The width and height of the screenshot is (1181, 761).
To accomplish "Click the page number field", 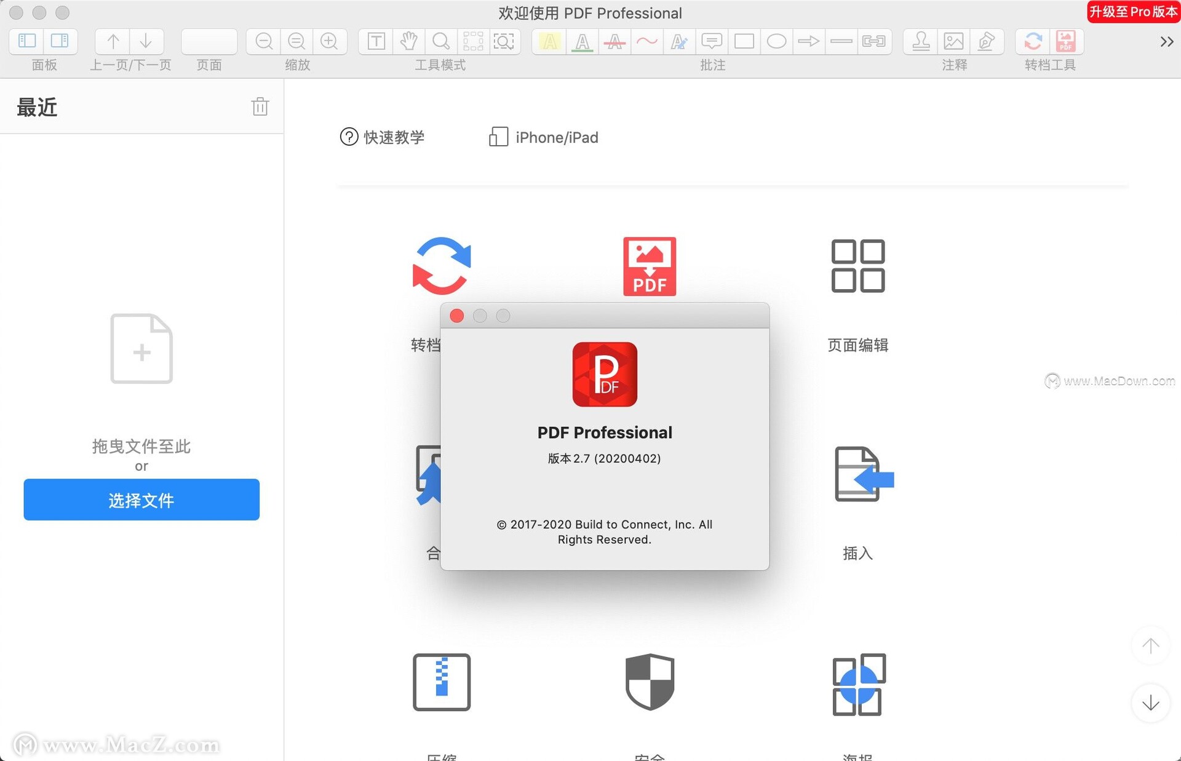I will click(x=209, y=41).
